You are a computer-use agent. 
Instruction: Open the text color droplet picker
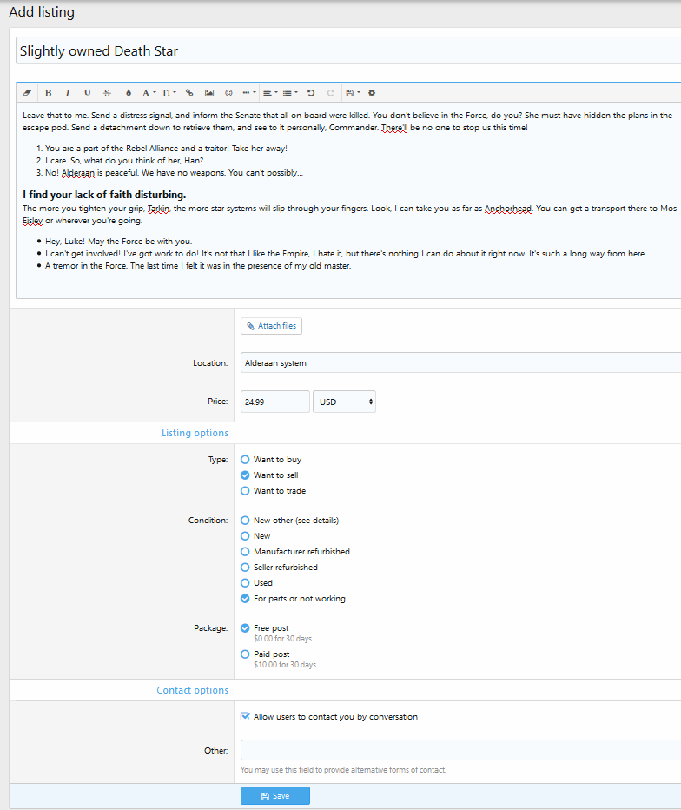click(129, 93)
